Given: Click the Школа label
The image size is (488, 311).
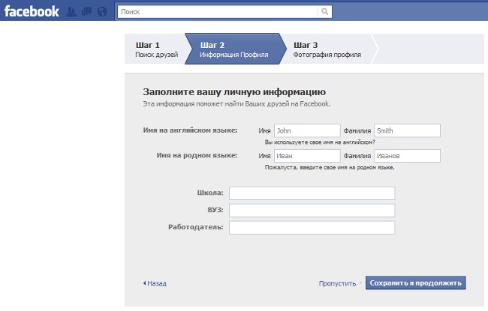Looking at the screenshot, I should [x=210, y=193].
